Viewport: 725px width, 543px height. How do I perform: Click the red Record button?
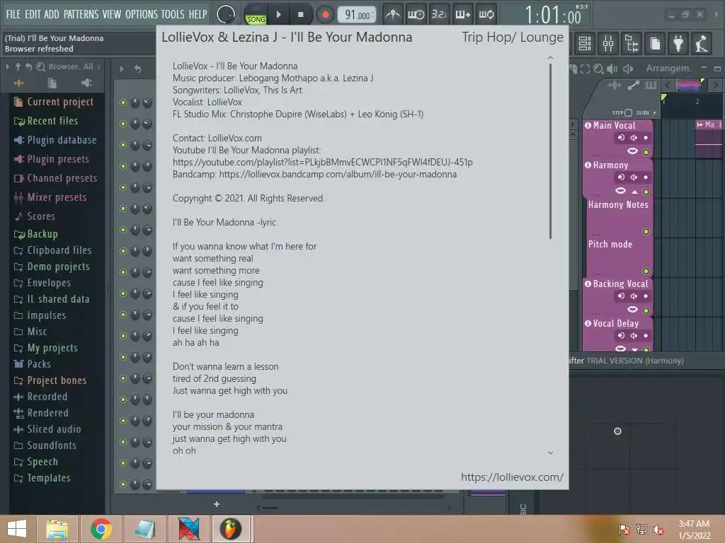click(x=325, y=15)
